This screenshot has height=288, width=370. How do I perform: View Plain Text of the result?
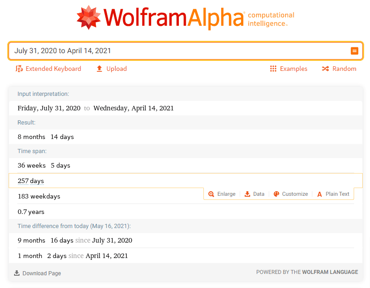[x=333, y=194]
